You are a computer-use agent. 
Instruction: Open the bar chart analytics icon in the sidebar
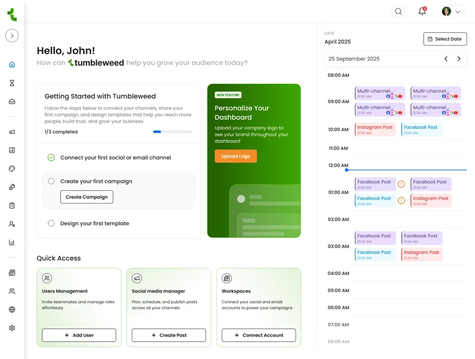(12, 242)
